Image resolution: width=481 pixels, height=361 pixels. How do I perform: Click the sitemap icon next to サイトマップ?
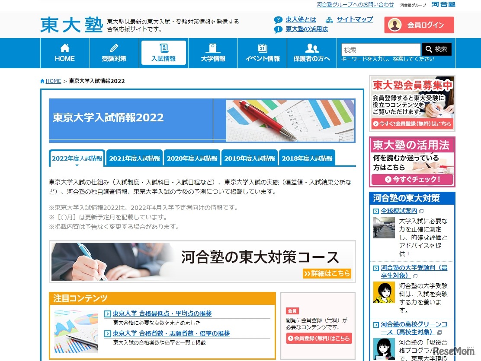coord(329,19)
